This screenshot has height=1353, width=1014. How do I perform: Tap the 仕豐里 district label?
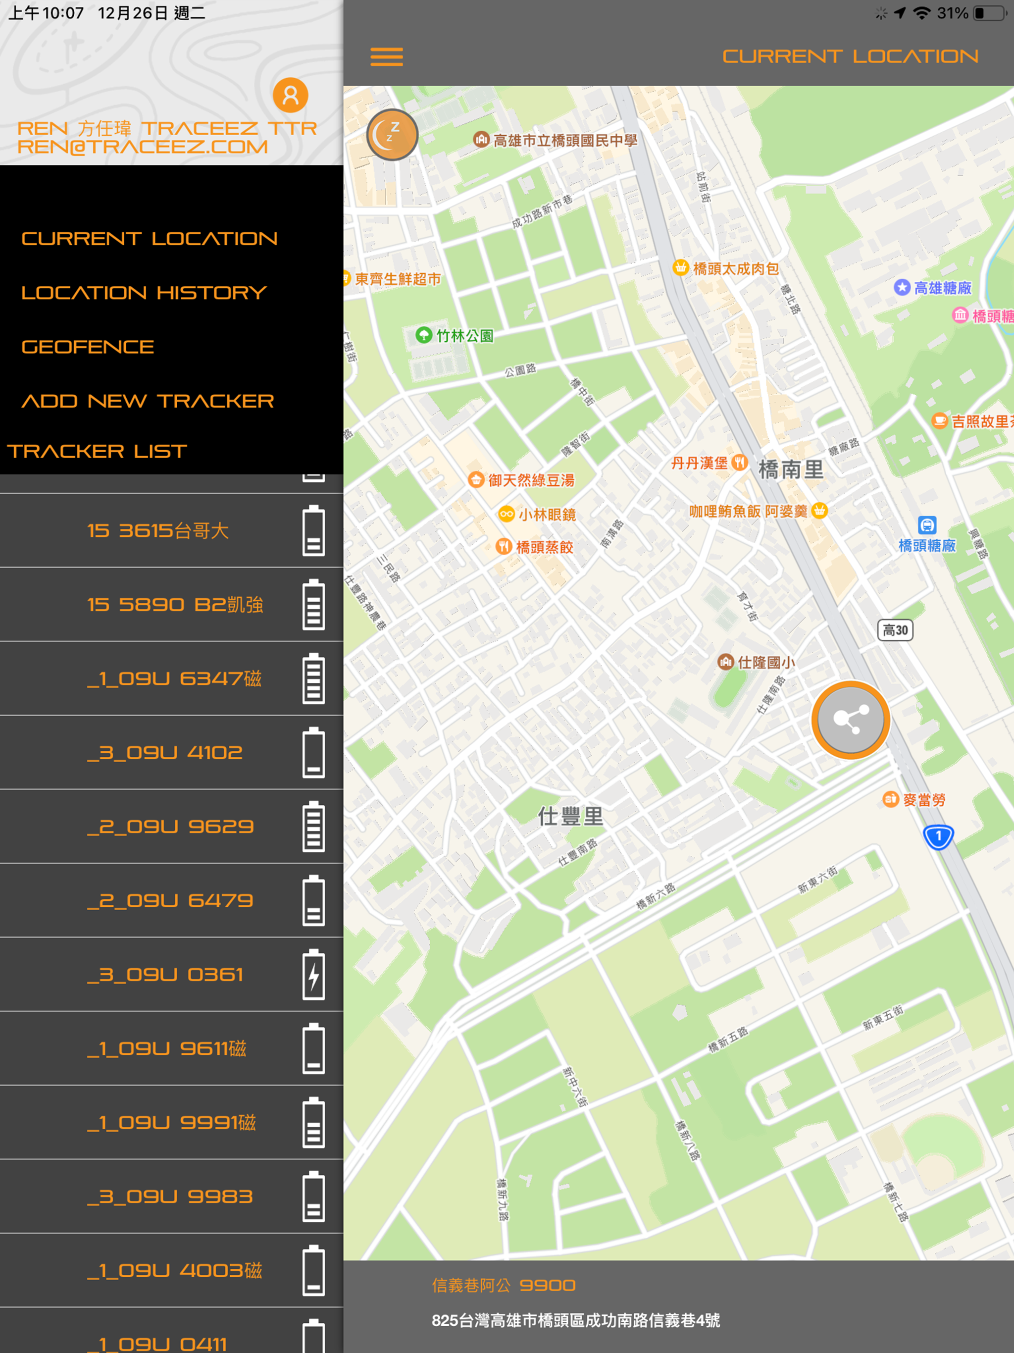[570, 817]
